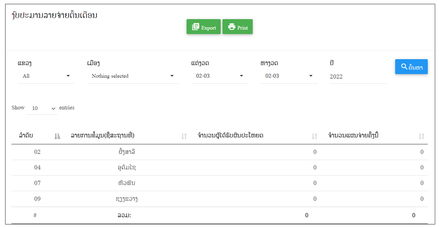This screenshot has height=227, width=440.
Task: Click the Print button
Action: 237,27
